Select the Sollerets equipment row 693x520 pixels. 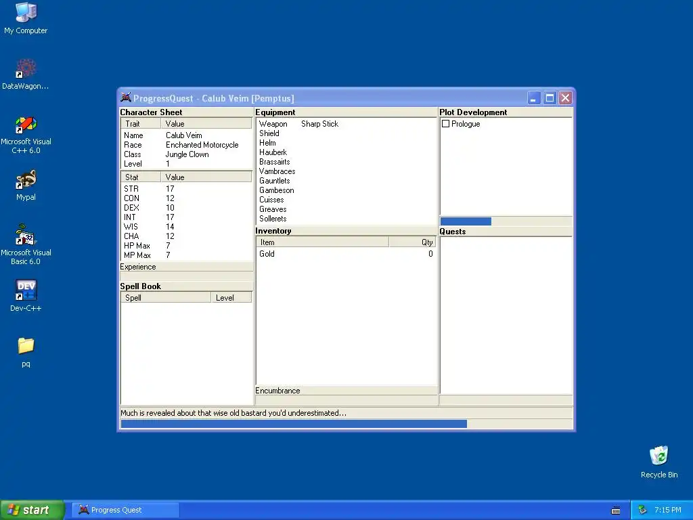(346, 219)
